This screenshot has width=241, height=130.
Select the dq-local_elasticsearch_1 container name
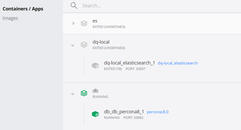click(x=129, y=63)
